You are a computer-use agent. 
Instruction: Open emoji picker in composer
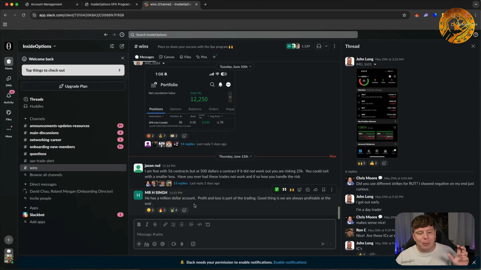coord(155,244)
